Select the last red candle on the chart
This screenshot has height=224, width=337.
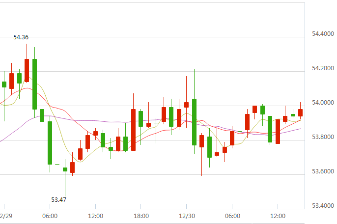pos(301,112)
